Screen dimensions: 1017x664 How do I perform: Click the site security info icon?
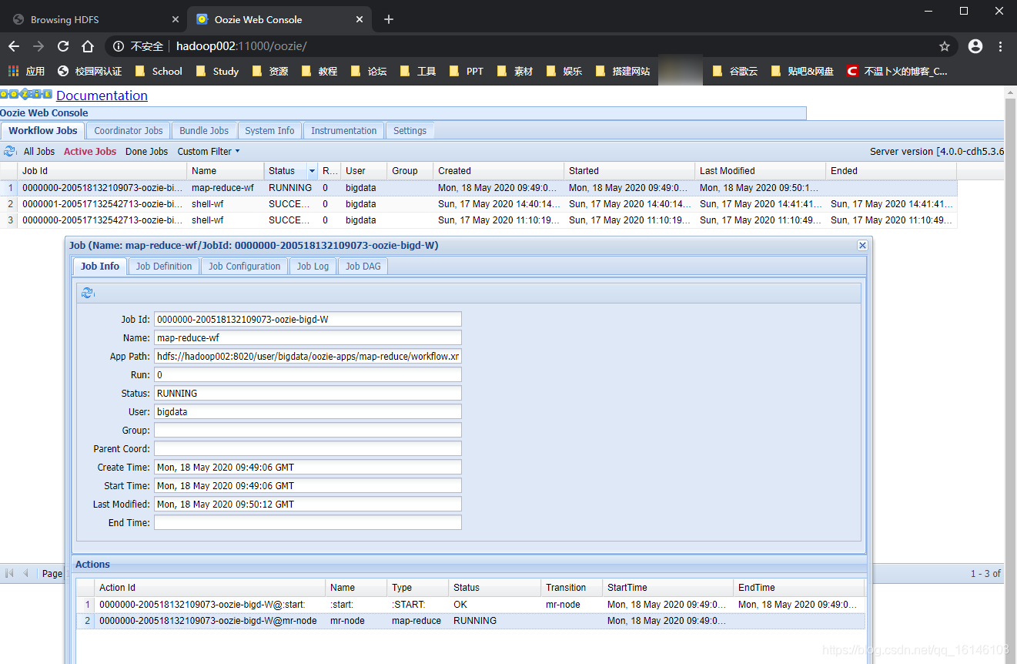(x=119, y=46)
